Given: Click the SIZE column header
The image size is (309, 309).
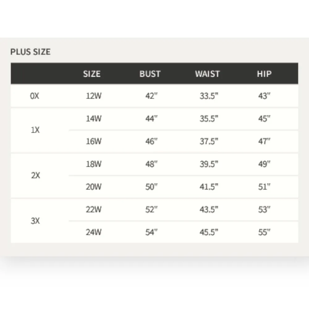Looking at the screenshot, I should coord(92,74).
